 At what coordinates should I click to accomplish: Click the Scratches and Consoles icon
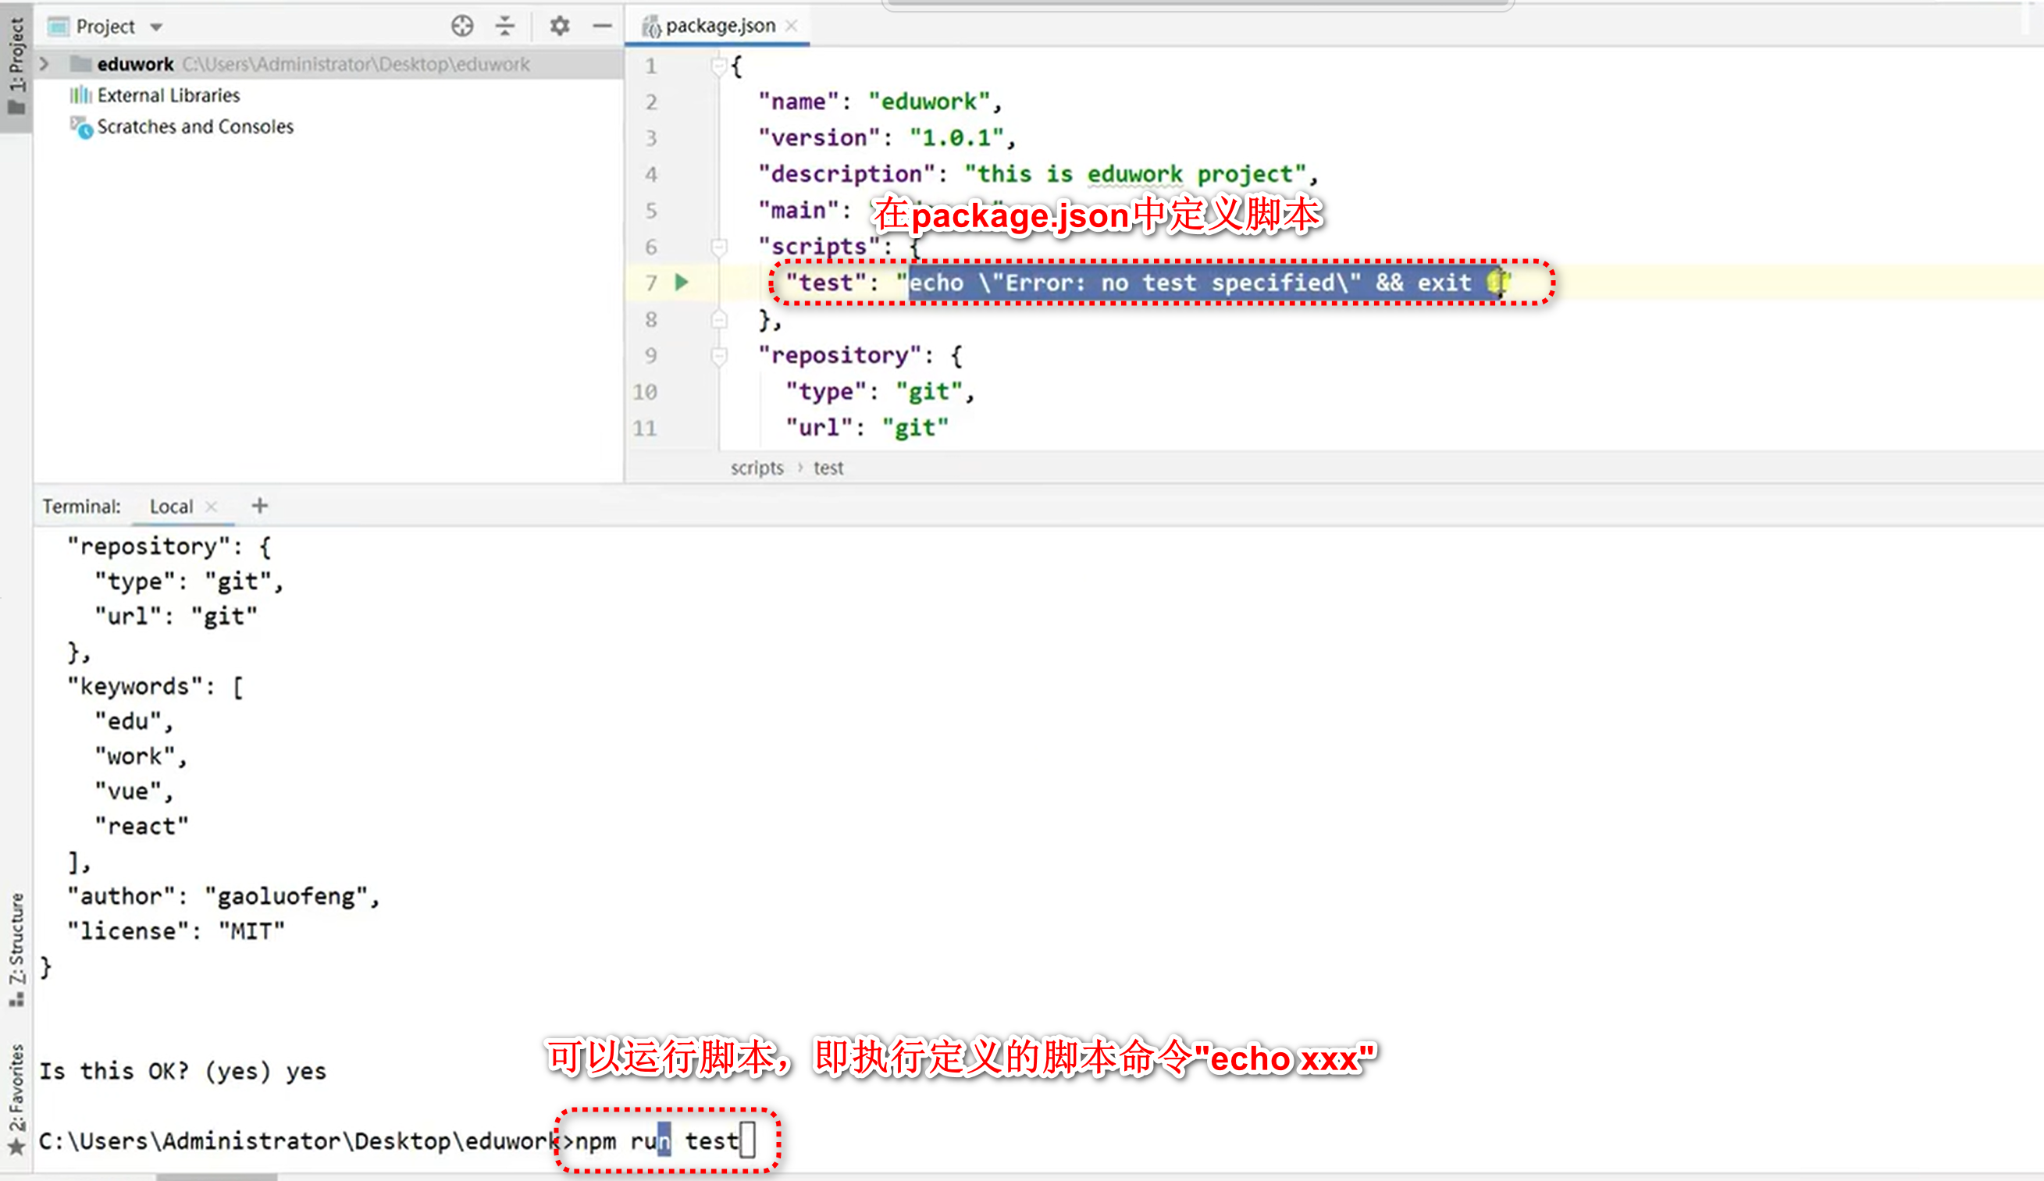pyautogui.click(x=81, y=127)
